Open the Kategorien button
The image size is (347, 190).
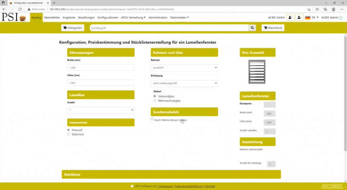73,28
